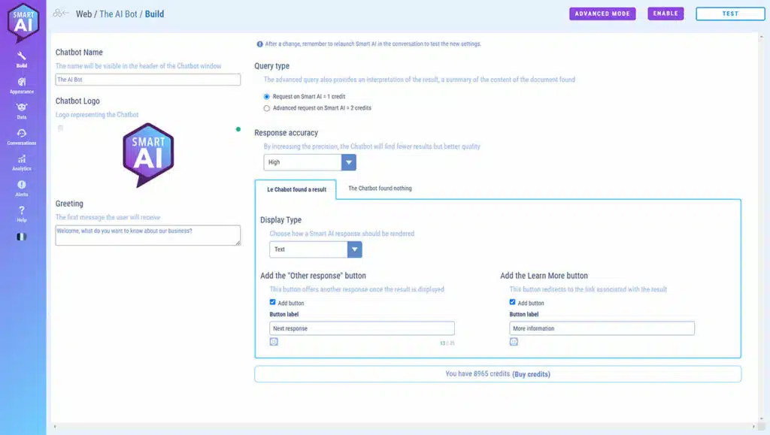Open the Build section in sidebar

coord(22,59)
